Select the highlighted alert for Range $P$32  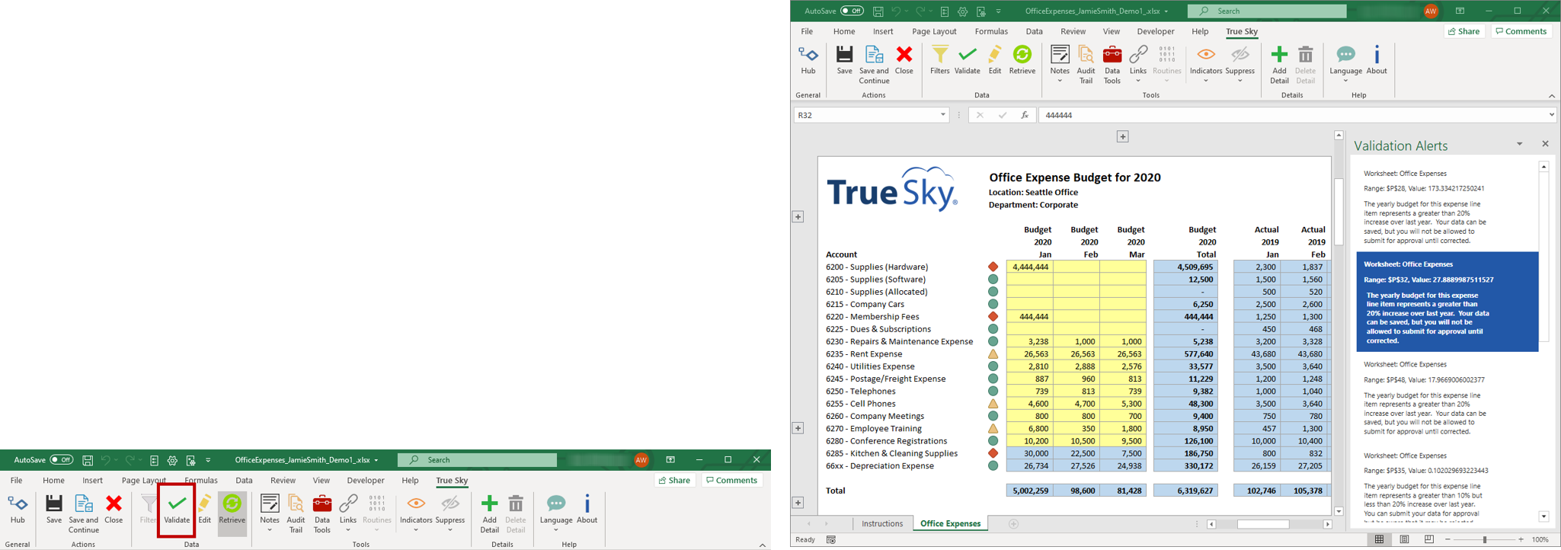point(1447,302)
